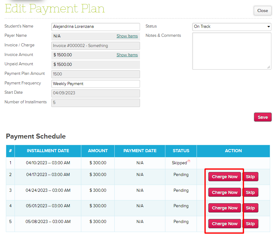The image size is (276, 236).
Task: Click the Student's Name input field
Action: point(96,27)
